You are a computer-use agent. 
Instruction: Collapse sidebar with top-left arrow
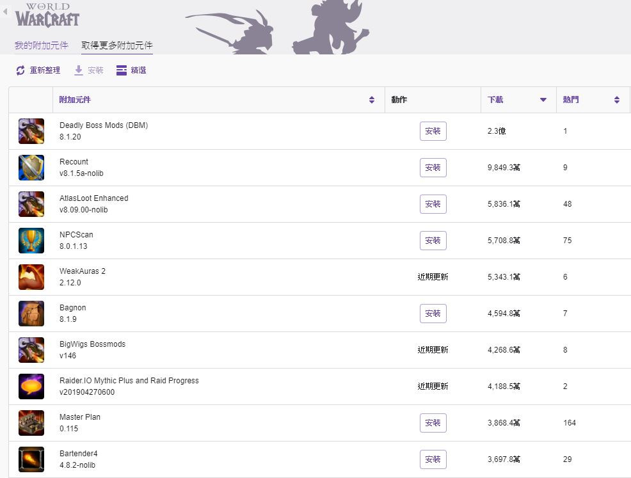click(5, 12)
